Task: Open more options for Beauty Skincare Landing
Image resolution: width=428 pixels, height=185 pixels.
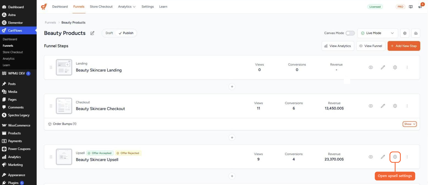Action: [x=407, y=67]
